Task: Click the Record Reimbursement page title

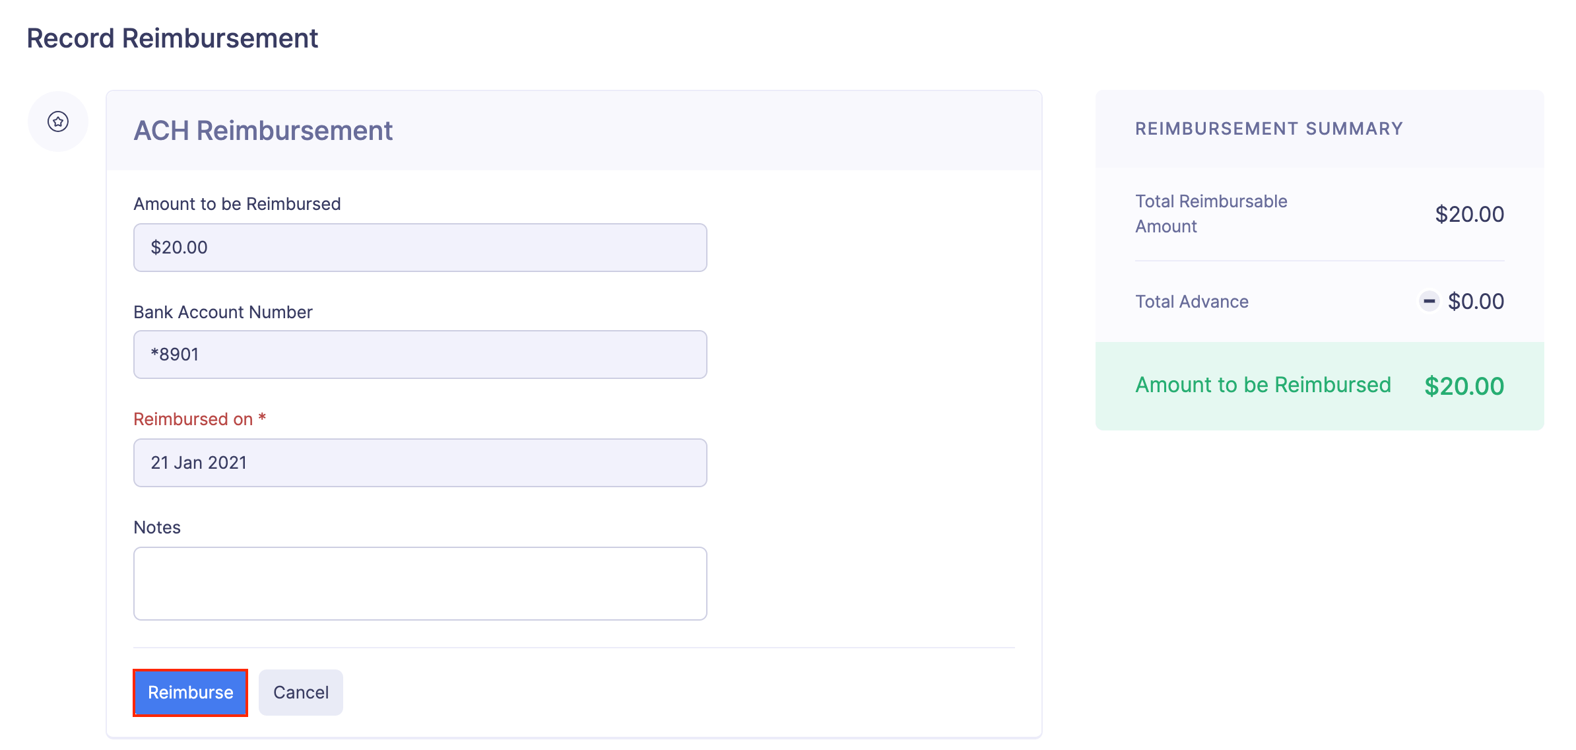Action: click(x=172, y=38)
